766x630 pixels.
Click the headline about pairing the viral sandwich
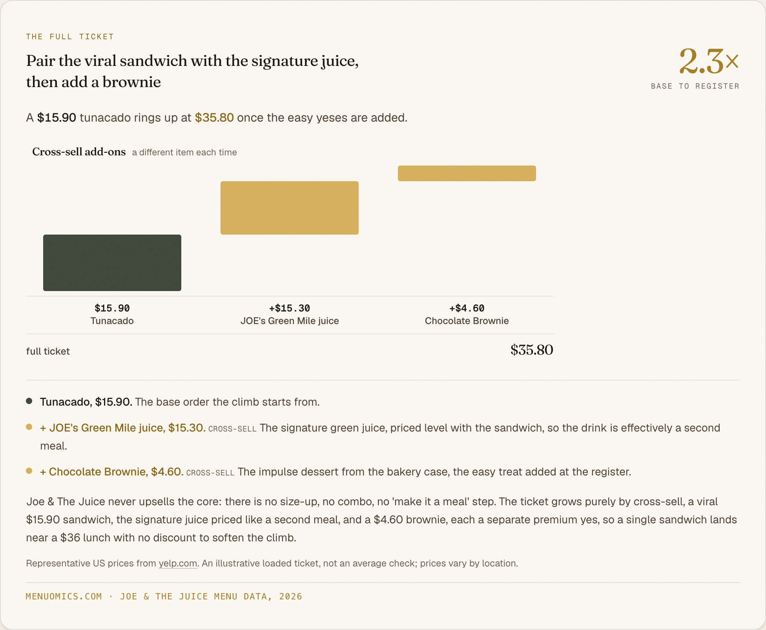point(192,71)
